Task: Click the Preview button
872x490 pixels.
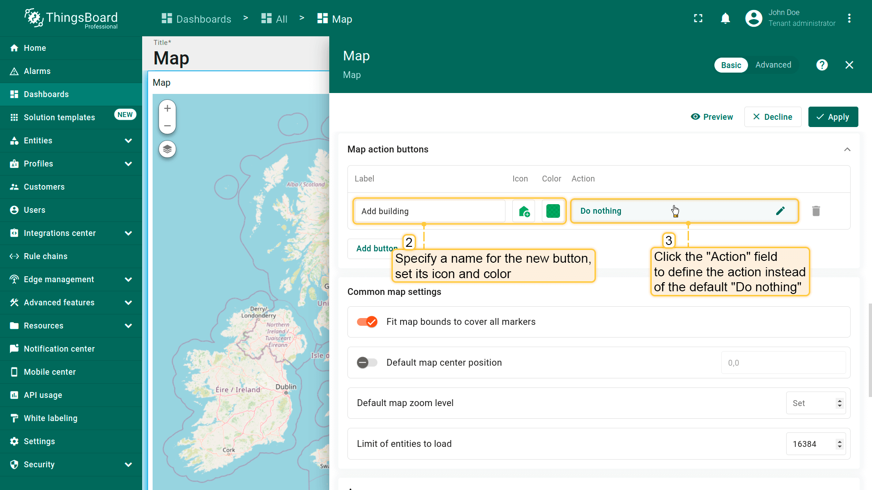Action: coord(712,117)
